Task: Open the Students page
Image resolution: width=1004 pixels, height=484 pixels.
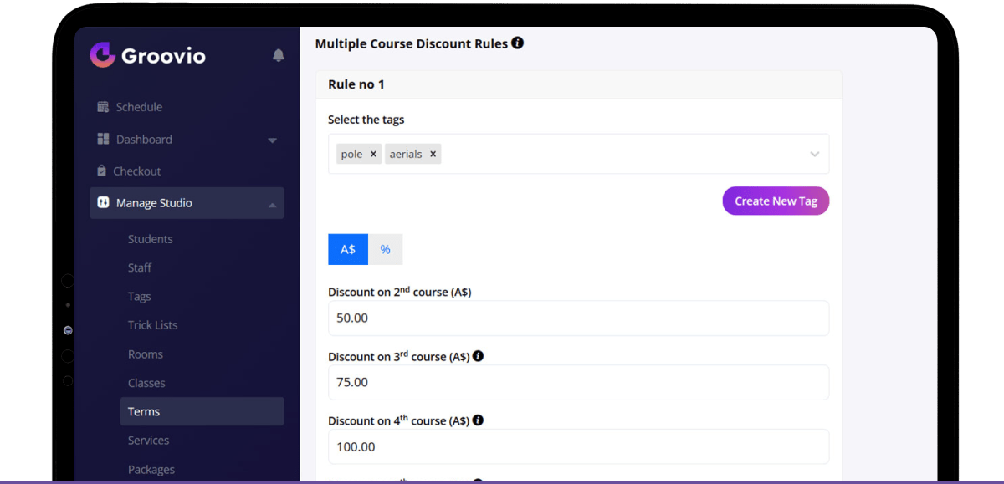Action: click(151, 239)
